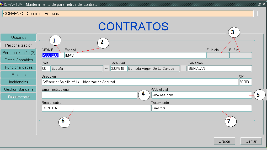
Task: Focus the CIF/NIF field
Action: coord(53,55)
